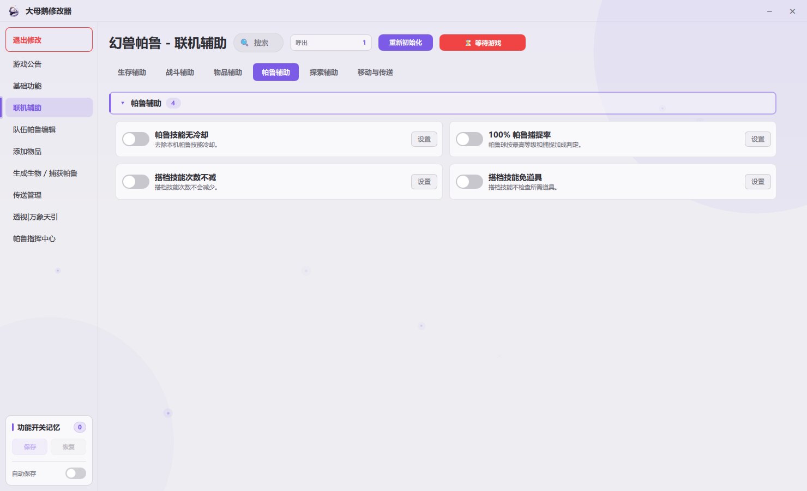This screenshot has height=491, width=807.
Task: Open 帕鲁指挥中心 from the sidebar
Action: pyautogui.click(x=49, y=238)
